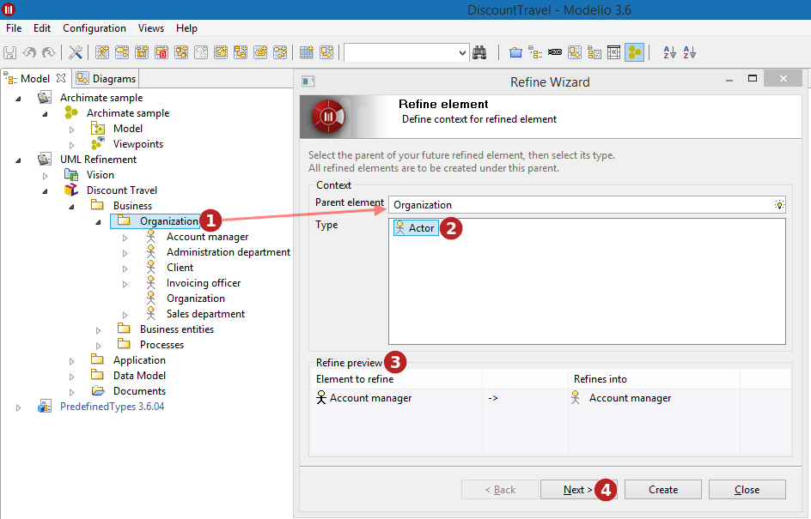Click Account manager under Refines into
The width and height of the screenshot is (811, 519).
(x=630, y=398)
